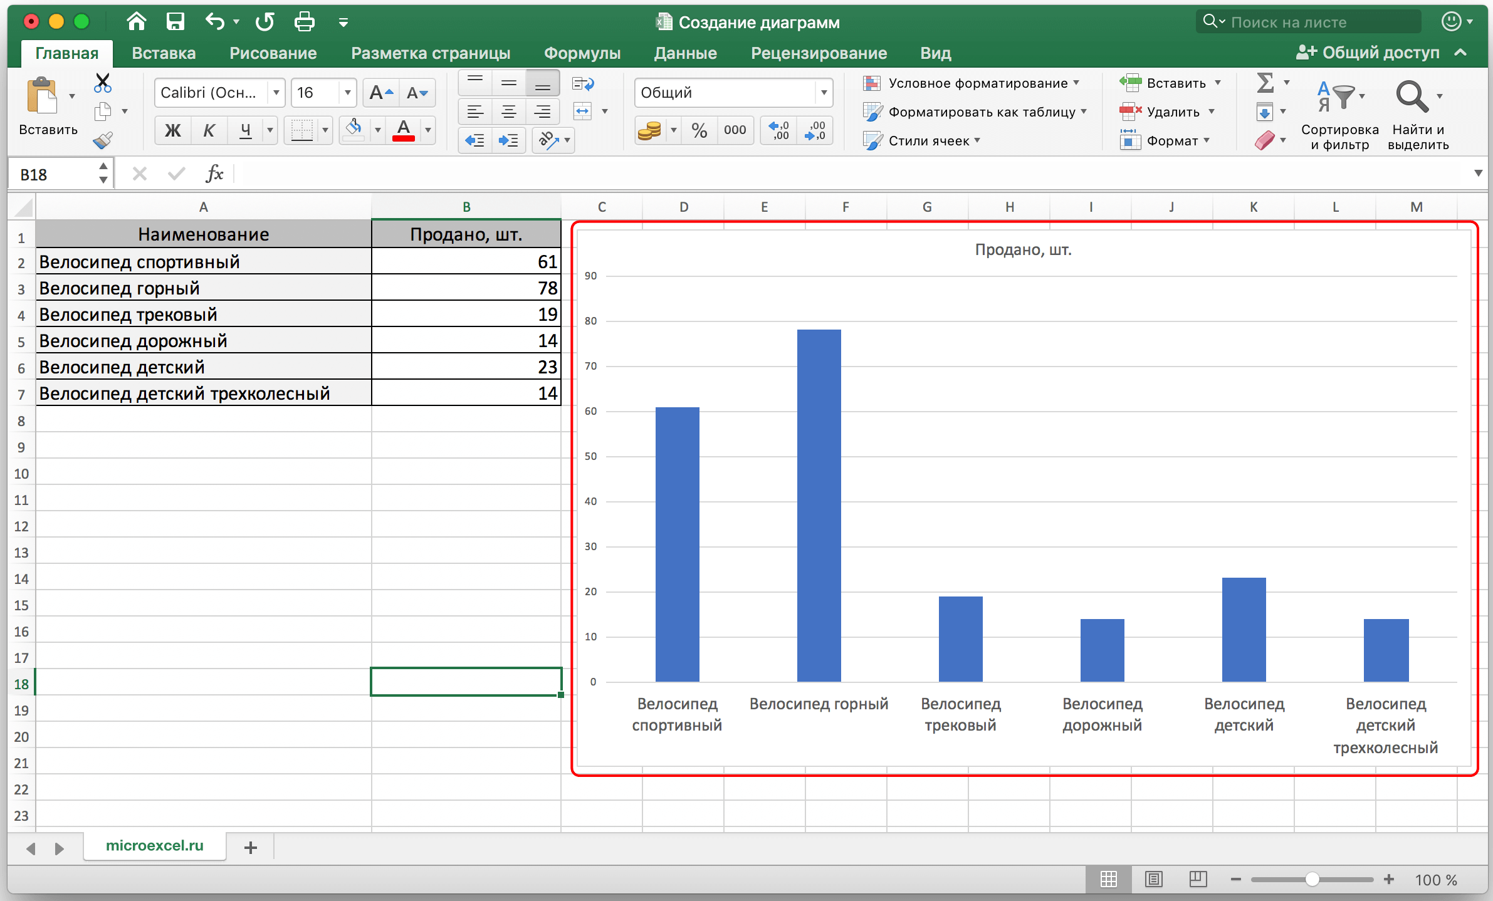Viewport: 1493px width, 901px height.
Task: Open the font size 16 dropdown
Action: (x=347, y=93)
